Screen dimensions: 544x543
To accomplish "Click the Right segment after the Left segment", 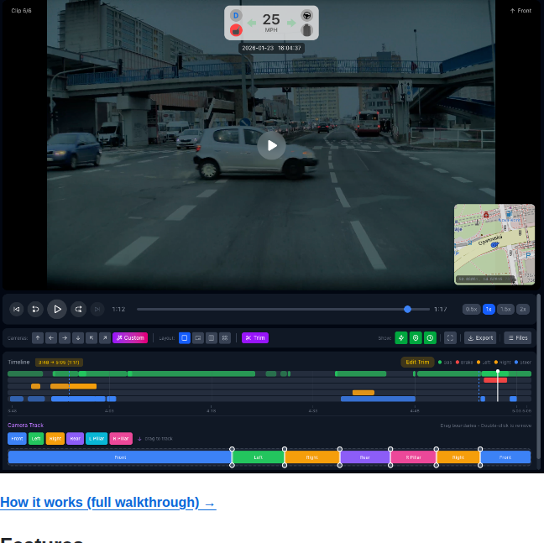I will pyautogui.click(x=312, y=457).
